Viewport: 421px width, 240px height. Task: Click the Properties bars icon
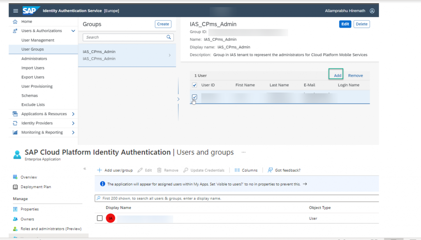[15, 209]
